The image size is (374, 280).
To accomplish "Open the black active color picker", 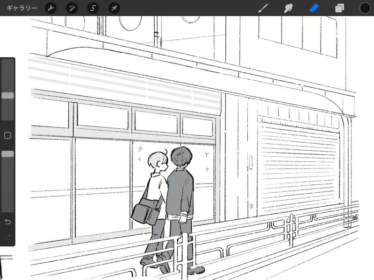I will [365, 8].
